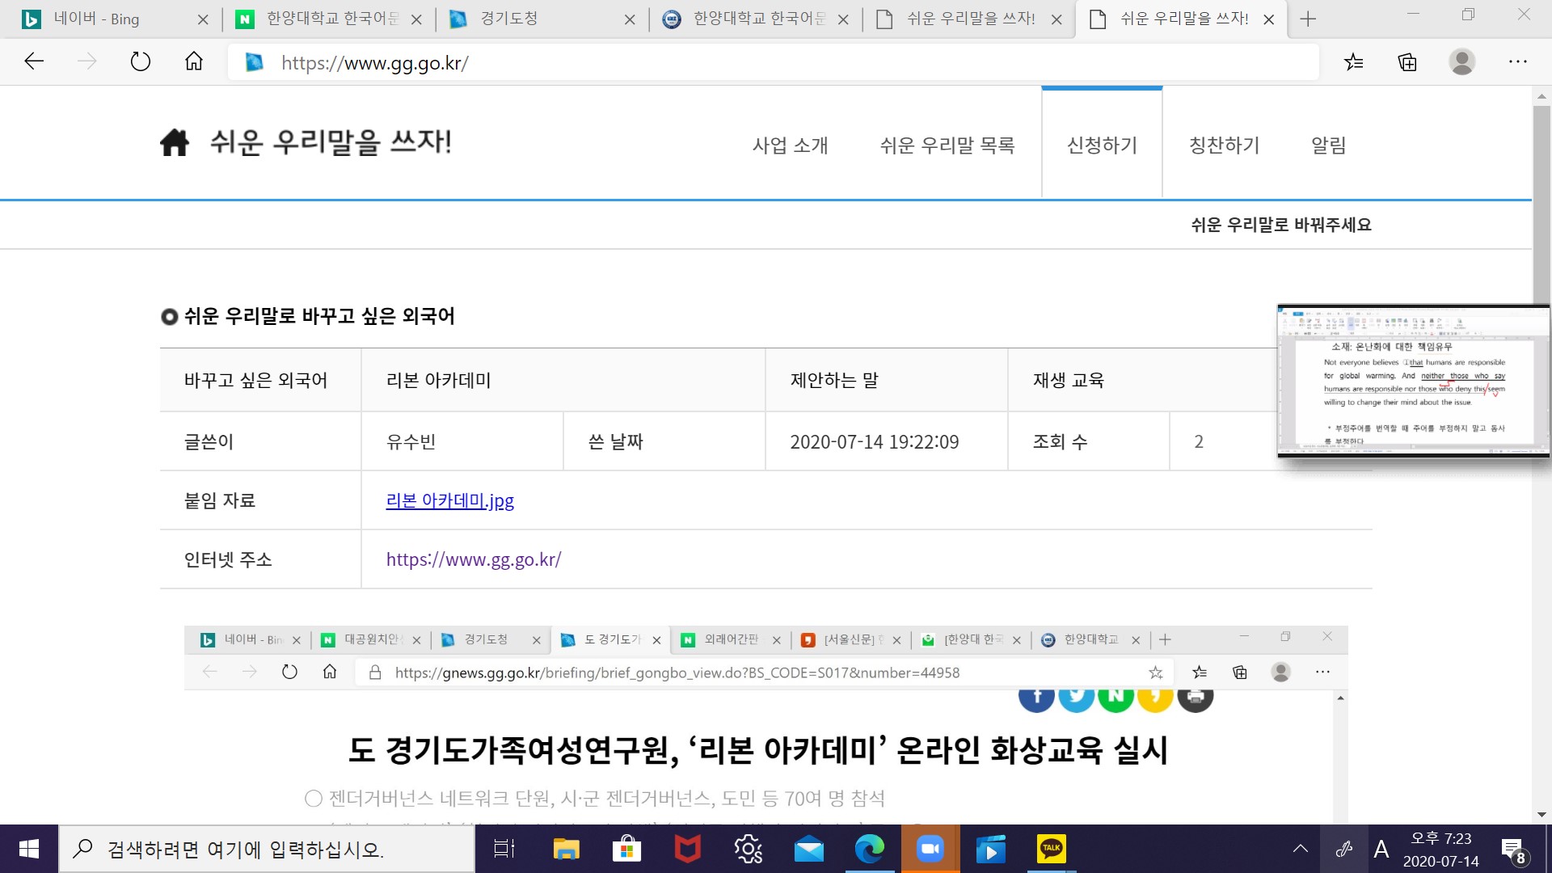The width and height of the screenshot is (1552, 873).
Task: Switch to the 경기도청 tab
Action: tap(509, 19)
